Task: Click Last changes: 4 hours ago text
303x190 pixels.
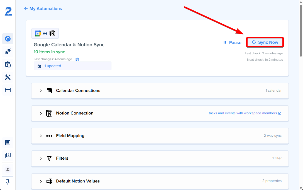Action: coord(53,59)
